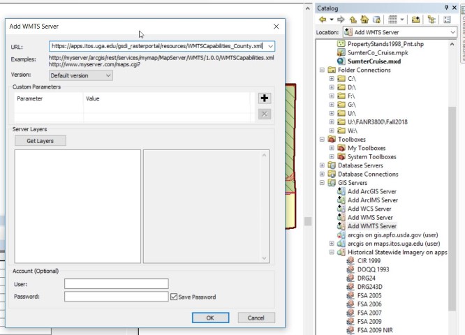
Task: Click the Password input field
Action: (x=116, y=297)
